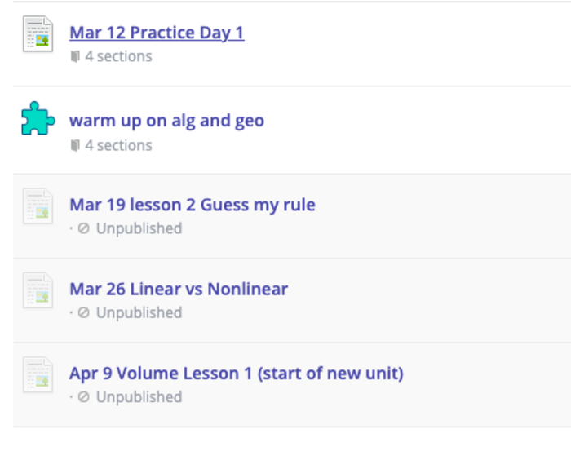Viewport: 571px width, 460px height.
Task: Click the unpublished circle icon under Apr 9 lesson
Action: tap(83, 398)
